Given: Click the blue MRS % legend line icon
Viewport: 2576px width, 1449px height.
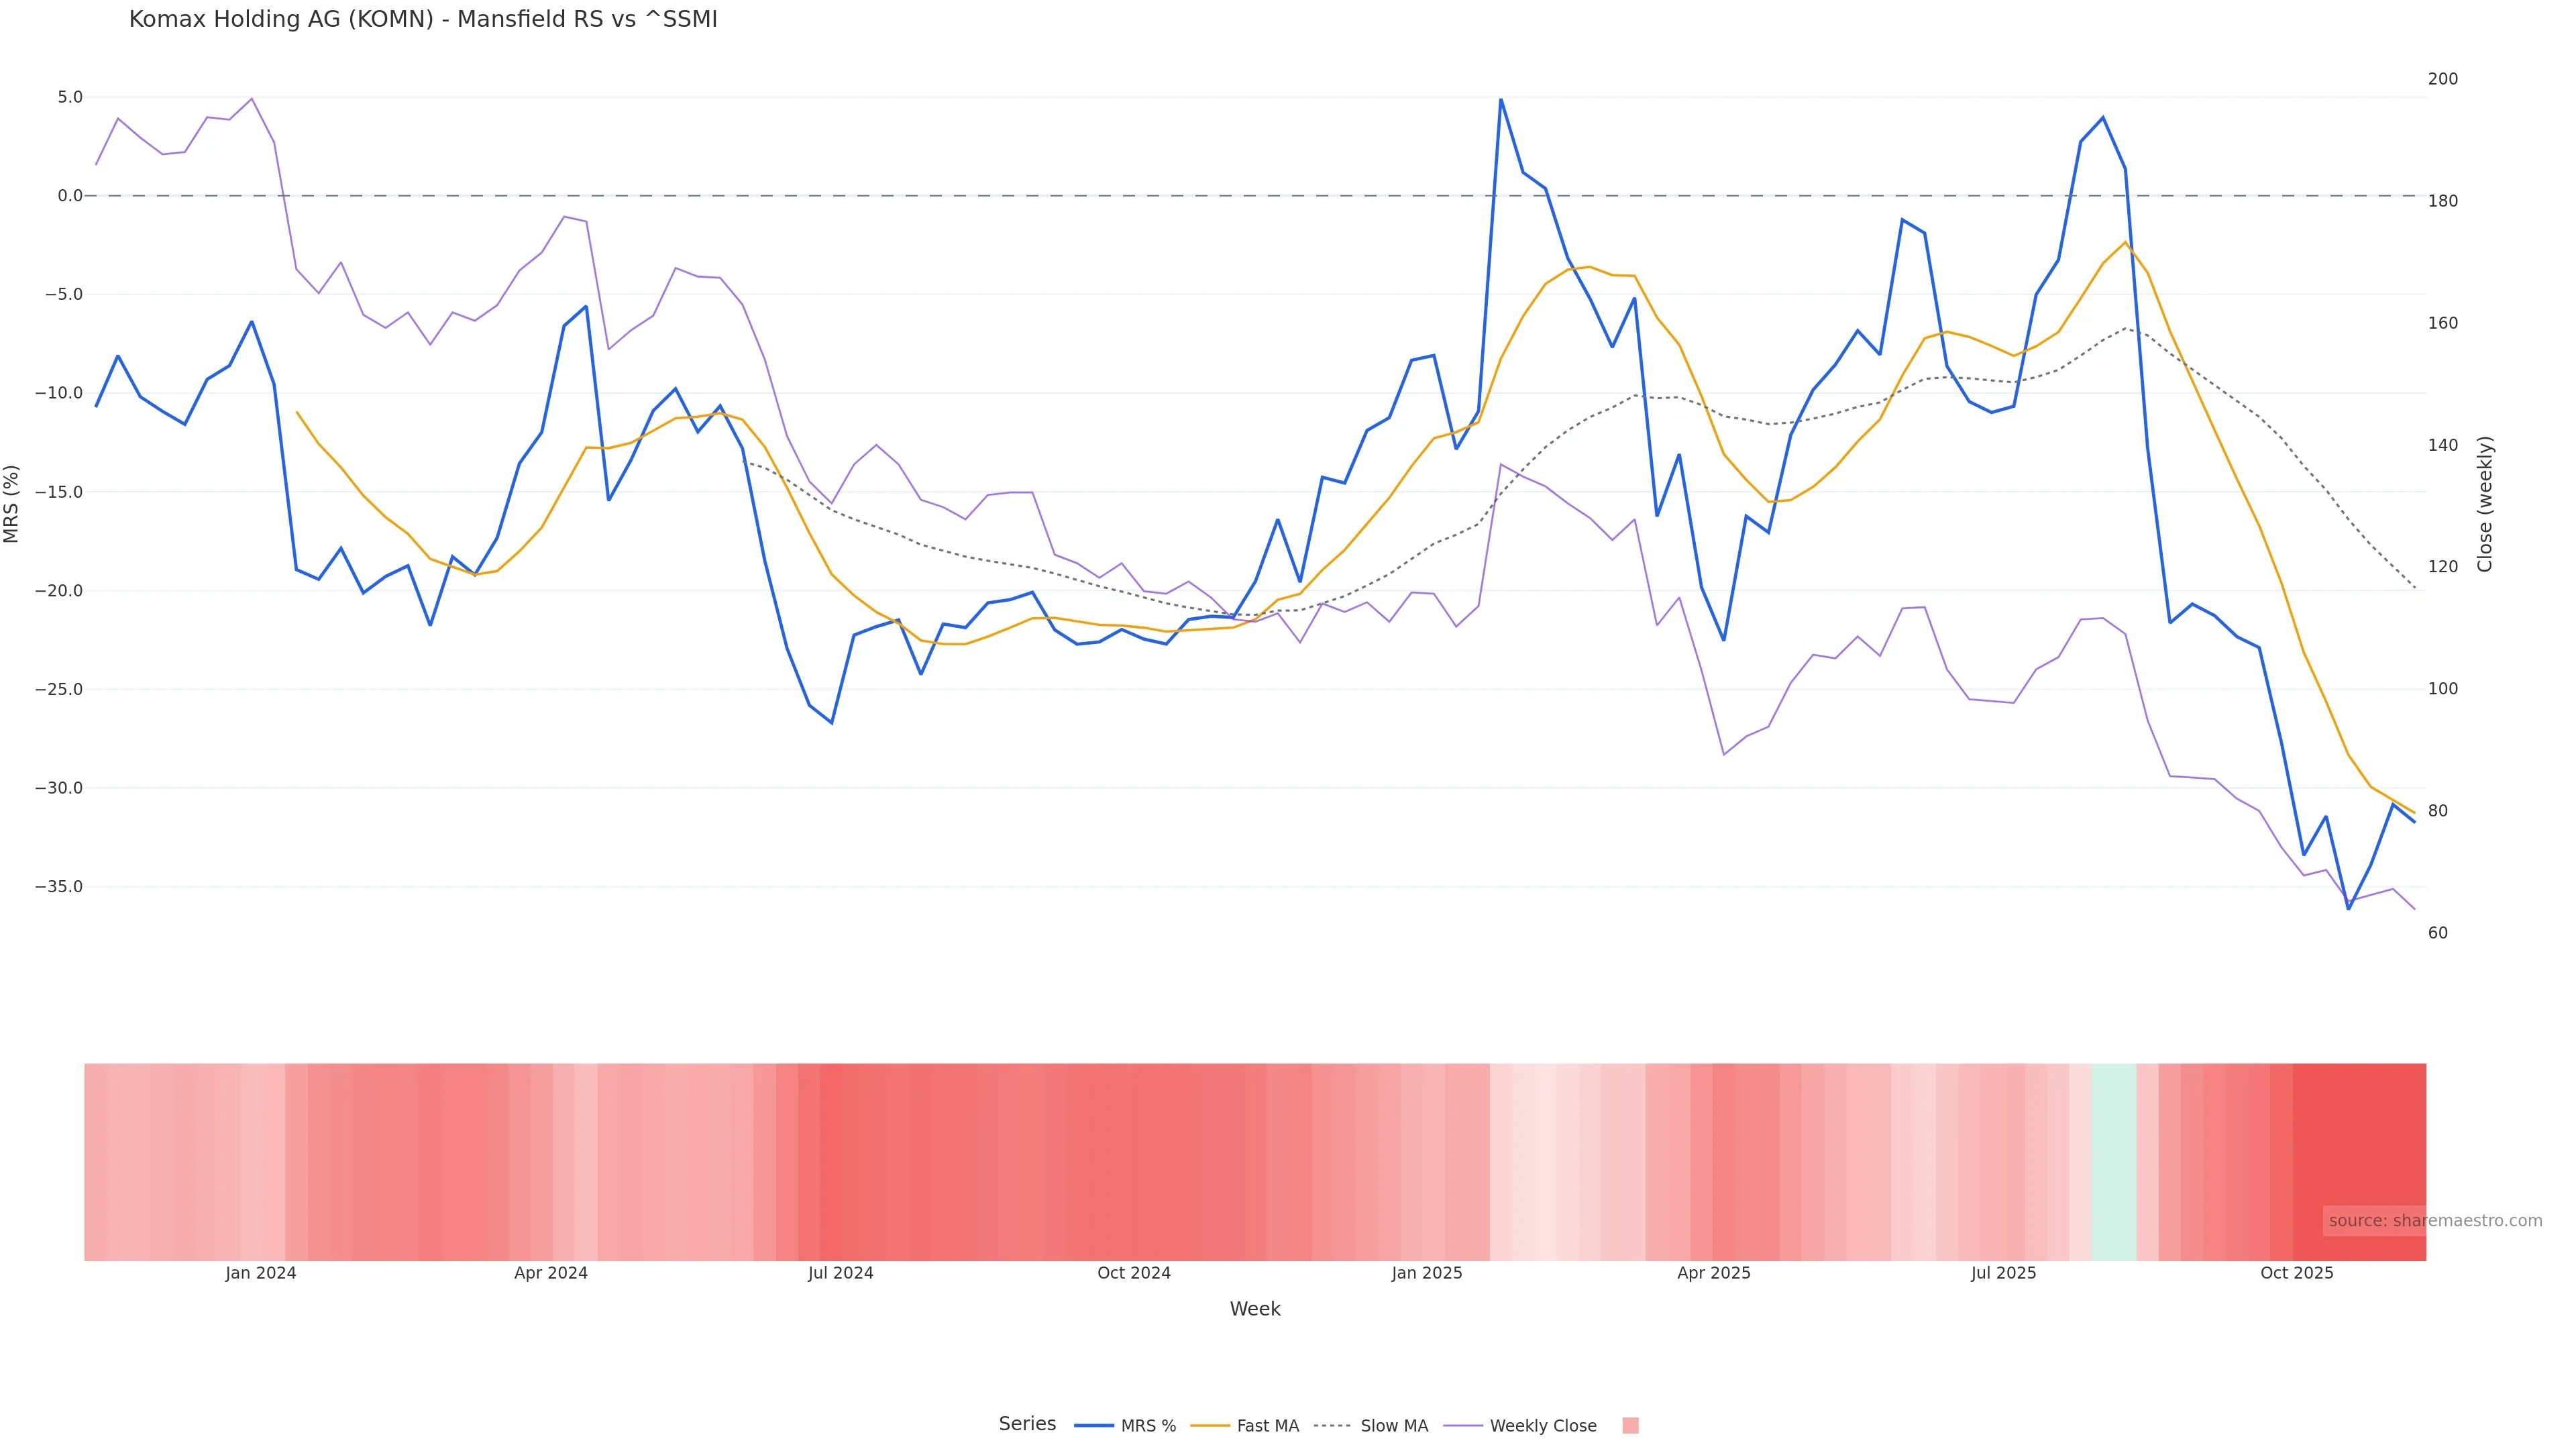Looking at the screenshot, I should (x=1094, y=1426).
